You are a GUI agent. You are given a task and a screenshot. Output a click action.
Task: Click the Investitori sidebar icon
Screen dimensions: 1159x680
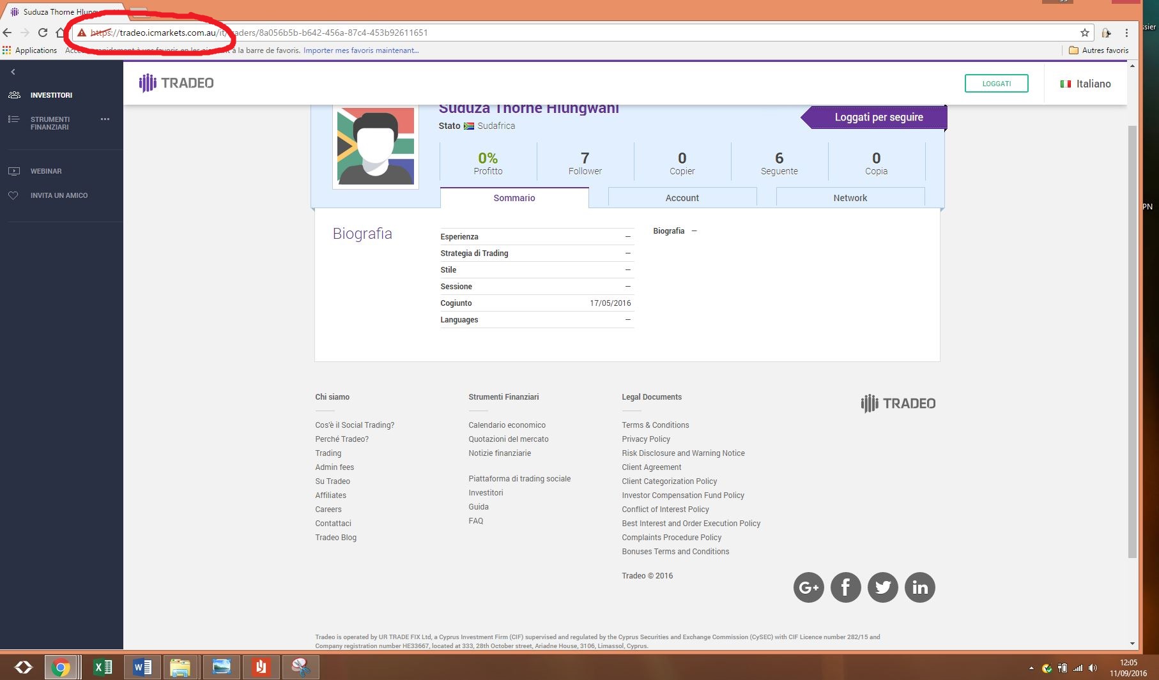click(14, 95)
